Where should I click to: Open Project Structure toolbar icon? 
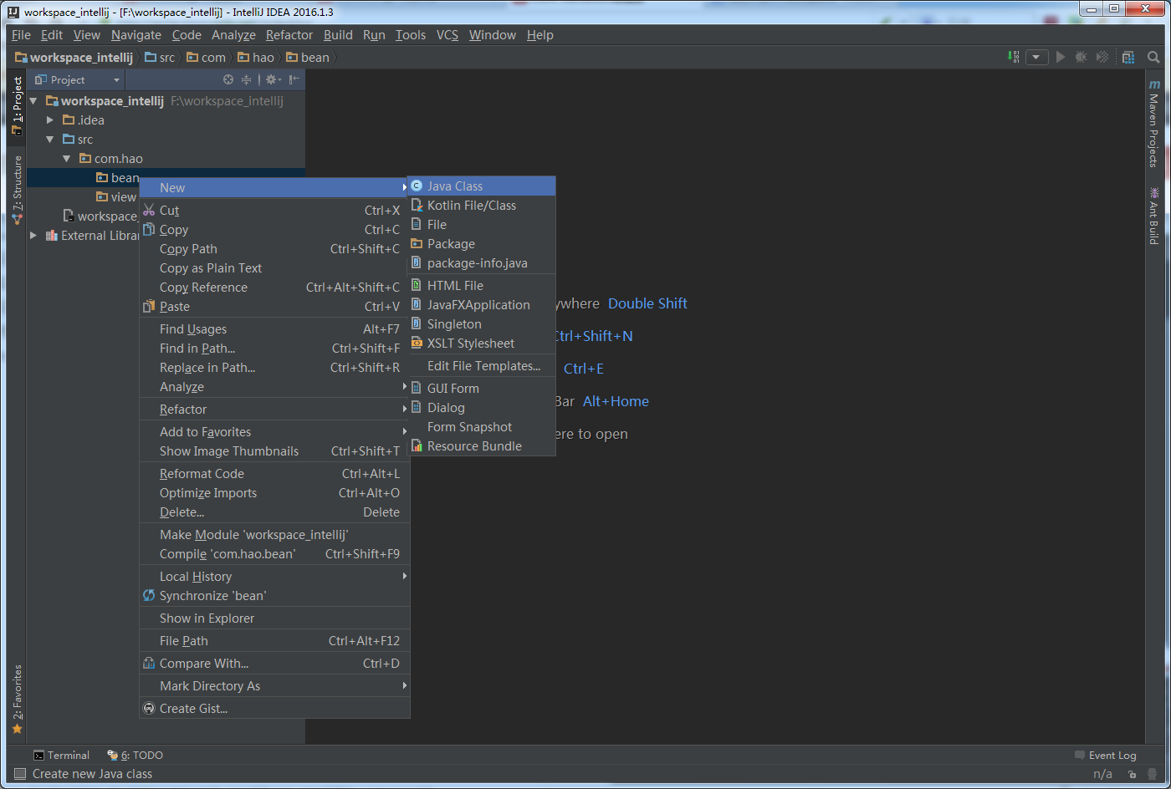coord(1128,57)
